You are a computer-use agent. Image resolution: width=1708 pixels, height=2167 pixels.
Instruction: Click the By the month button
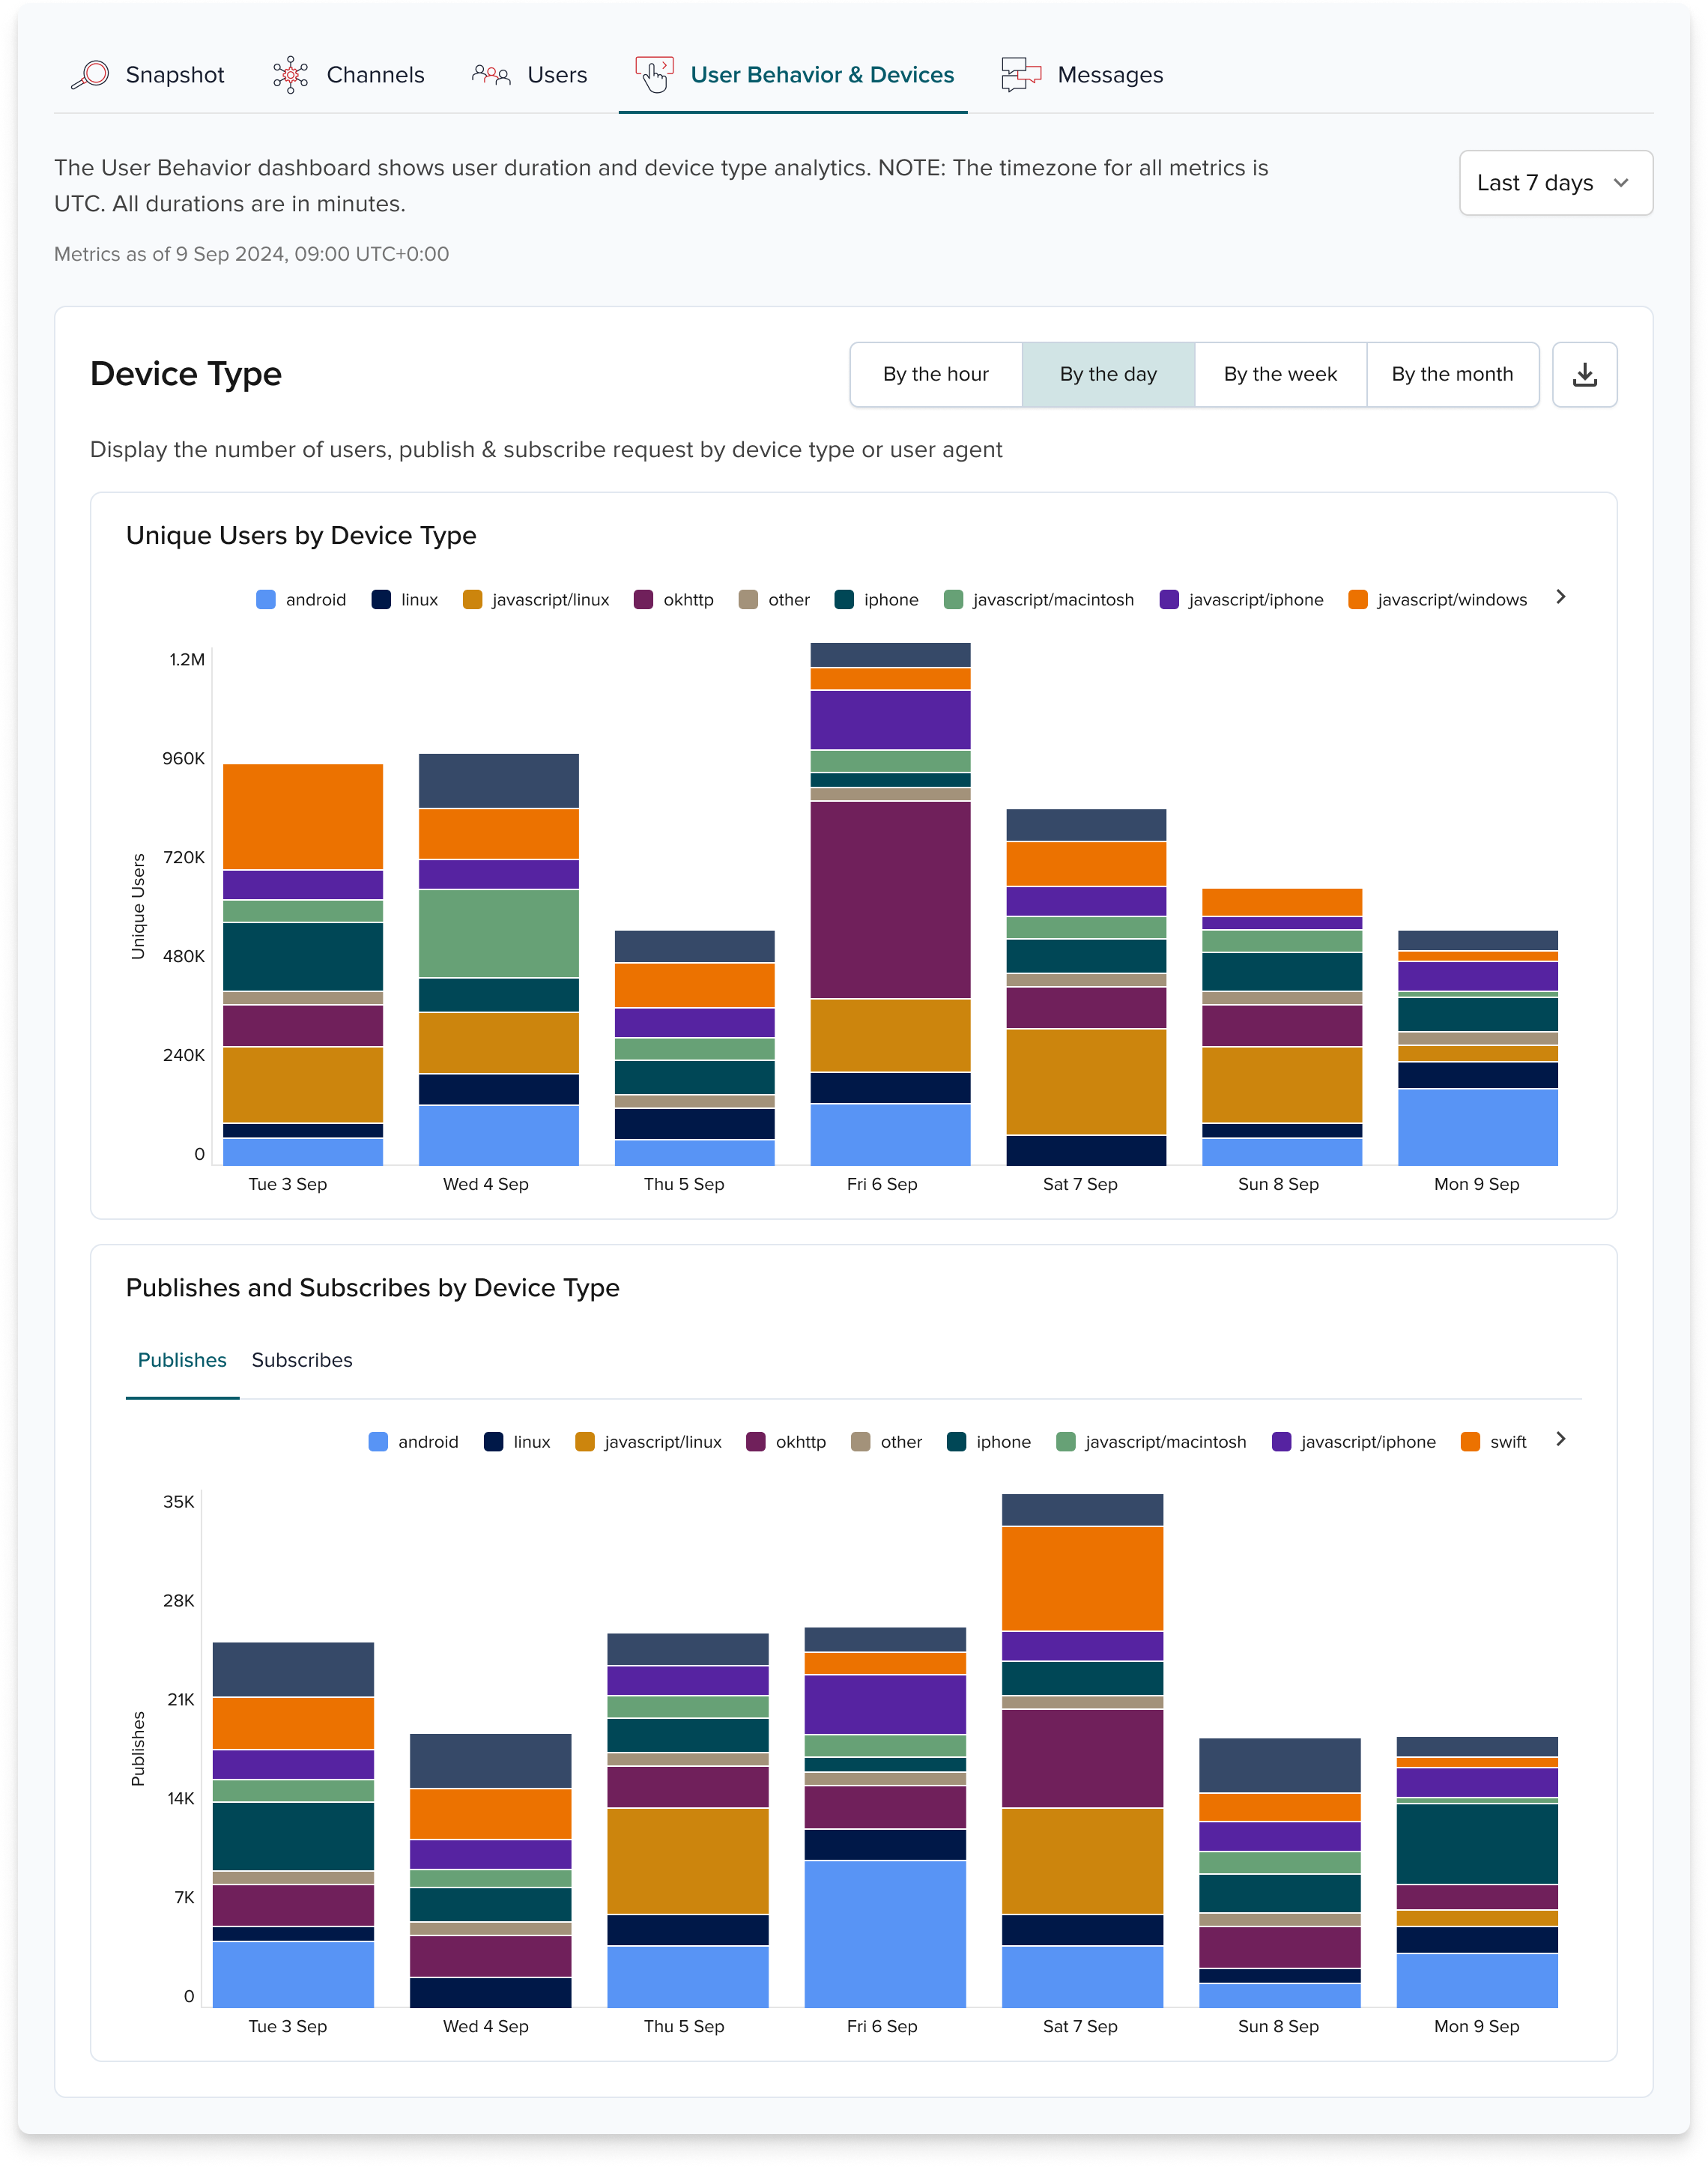1452,374
